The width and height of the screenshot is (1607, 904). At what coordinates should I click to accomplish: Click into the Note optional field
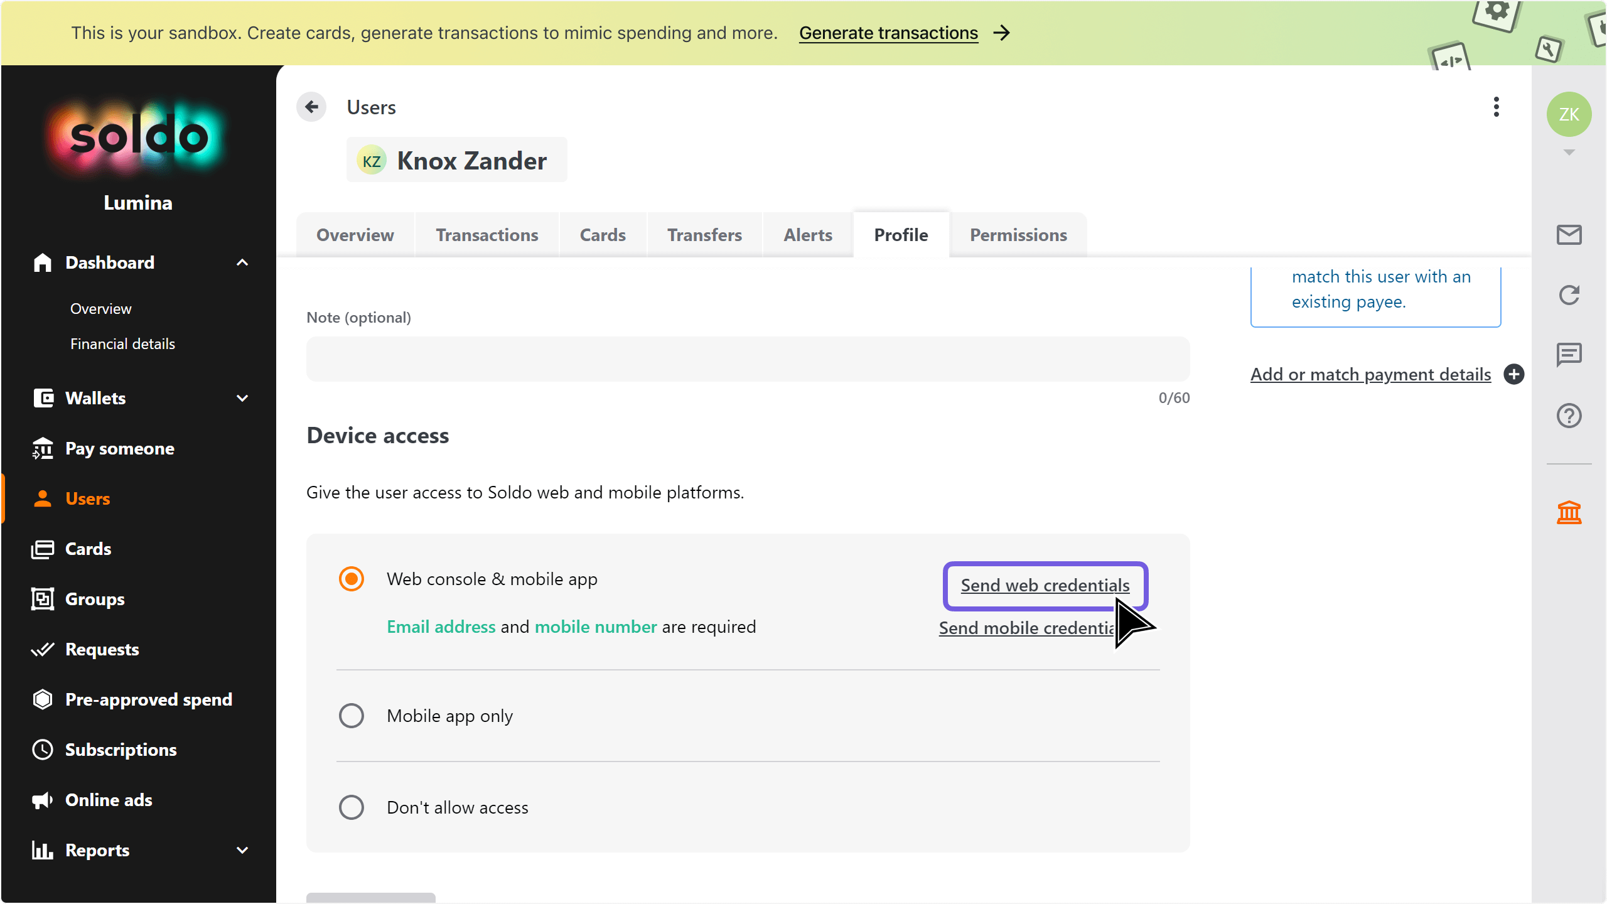click(x=748, y=359)
